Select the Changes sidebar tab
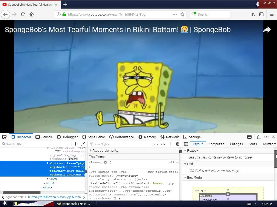Viewport: 277px width, 207px height. (x=236, y=144)
